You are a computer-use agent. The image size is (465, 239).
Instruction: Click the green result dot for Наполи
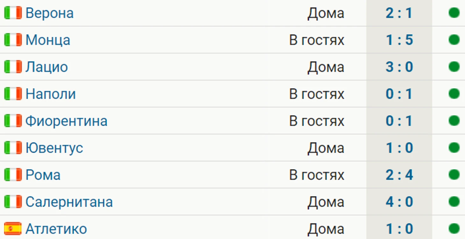(454, 94)
